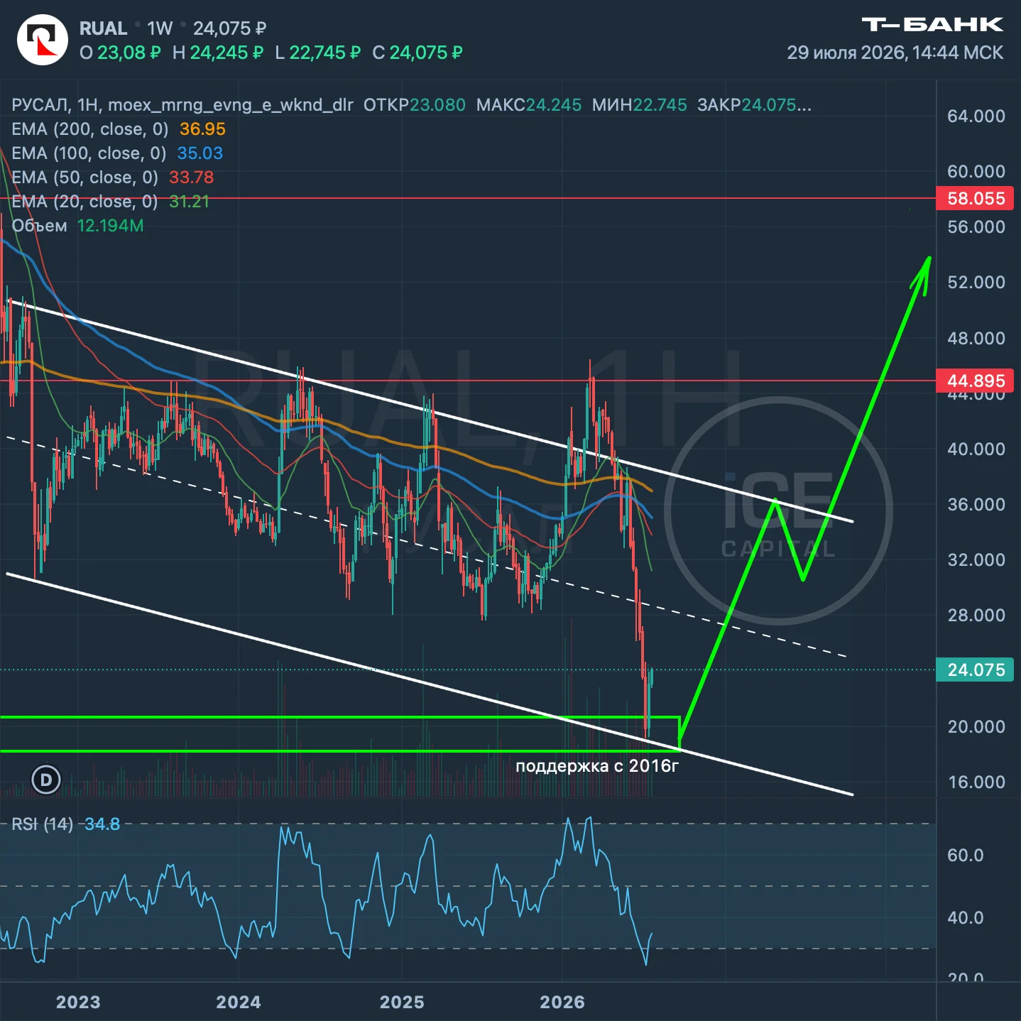Open the Объем volume indicator legend

pos(77,226)
